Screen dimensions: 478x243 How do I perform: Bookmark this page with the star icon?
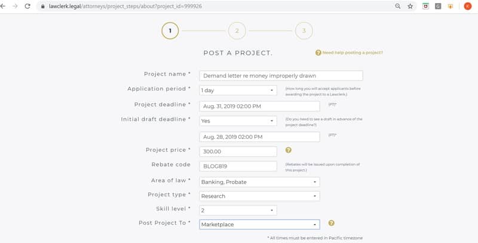pyautogui.click(x=410, y=6)
